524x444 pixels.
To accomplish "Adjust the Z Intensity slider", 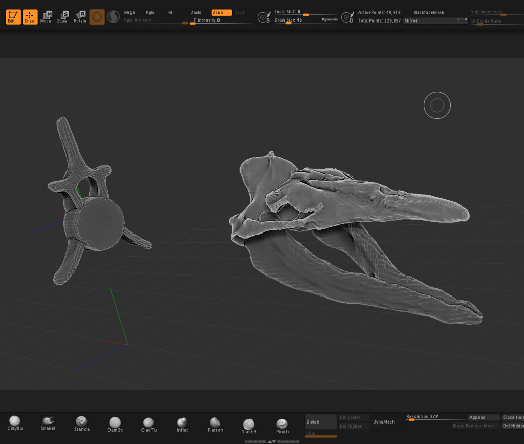I will [222, 21].
